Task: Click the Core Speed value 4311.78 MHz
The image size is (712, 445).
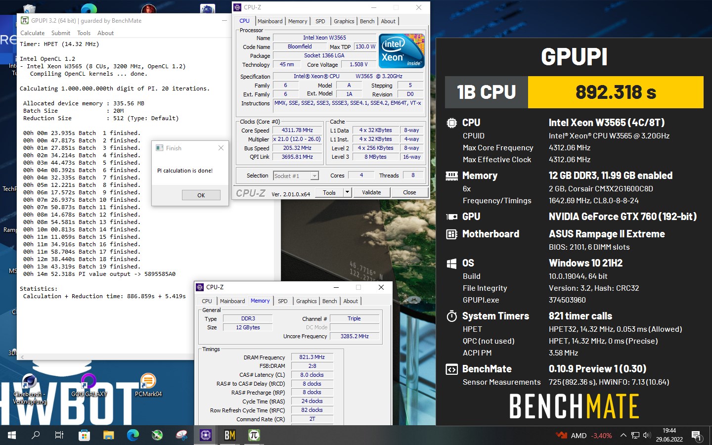Action: [x=298, y=131]
